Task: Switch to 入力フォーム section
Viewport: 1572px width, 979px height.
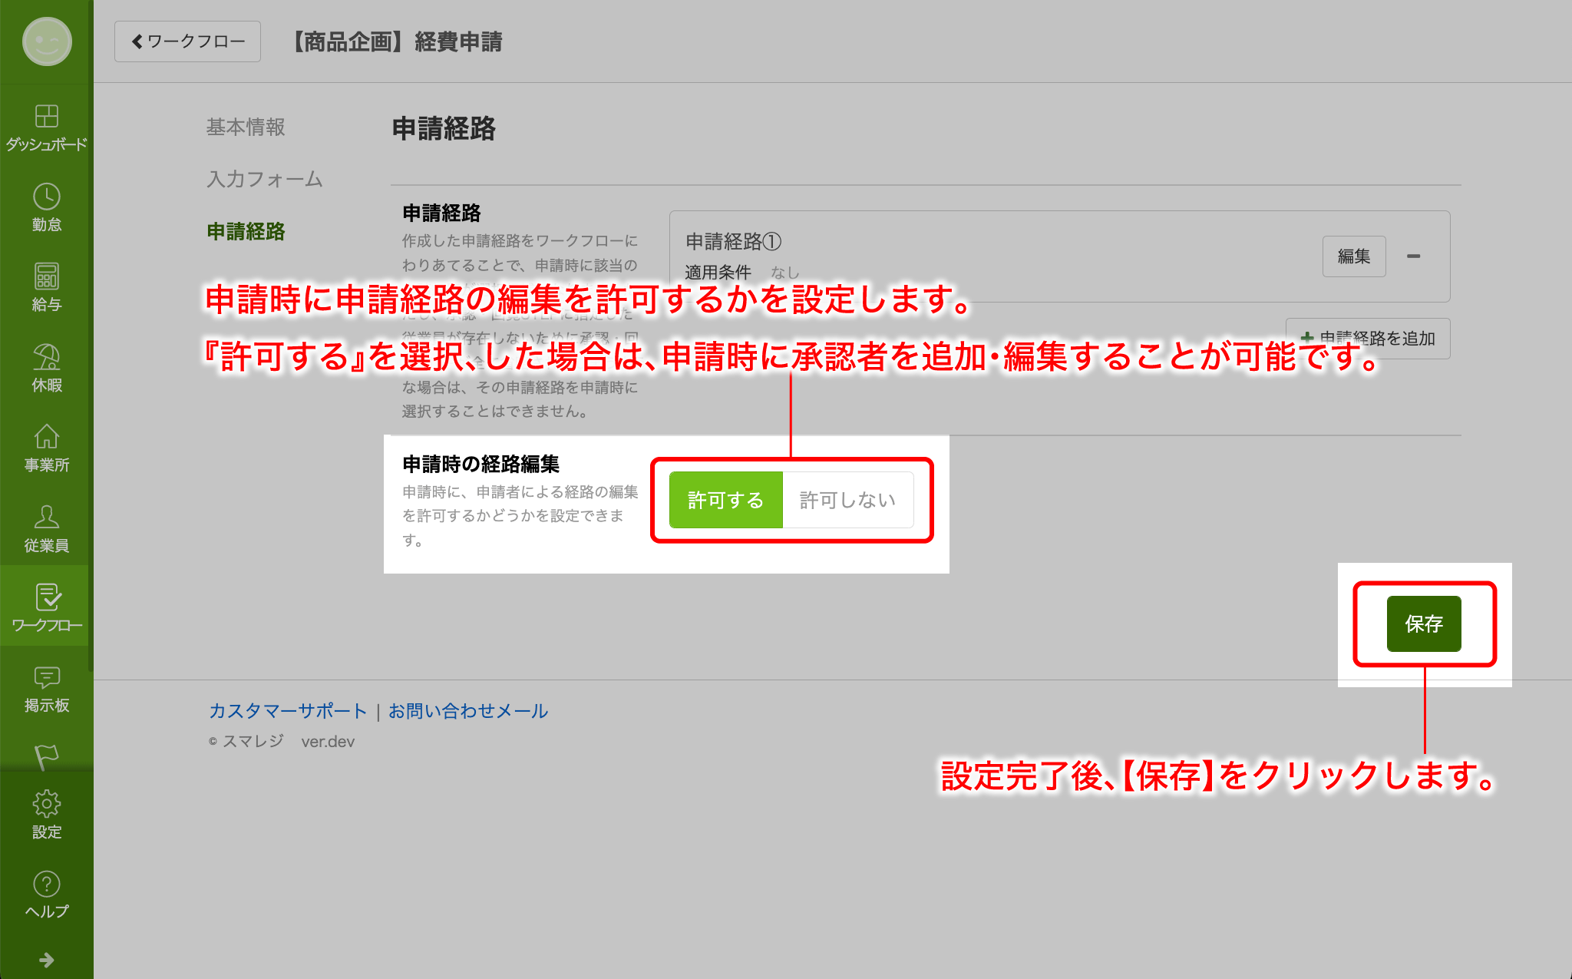Action: [265, 179]
